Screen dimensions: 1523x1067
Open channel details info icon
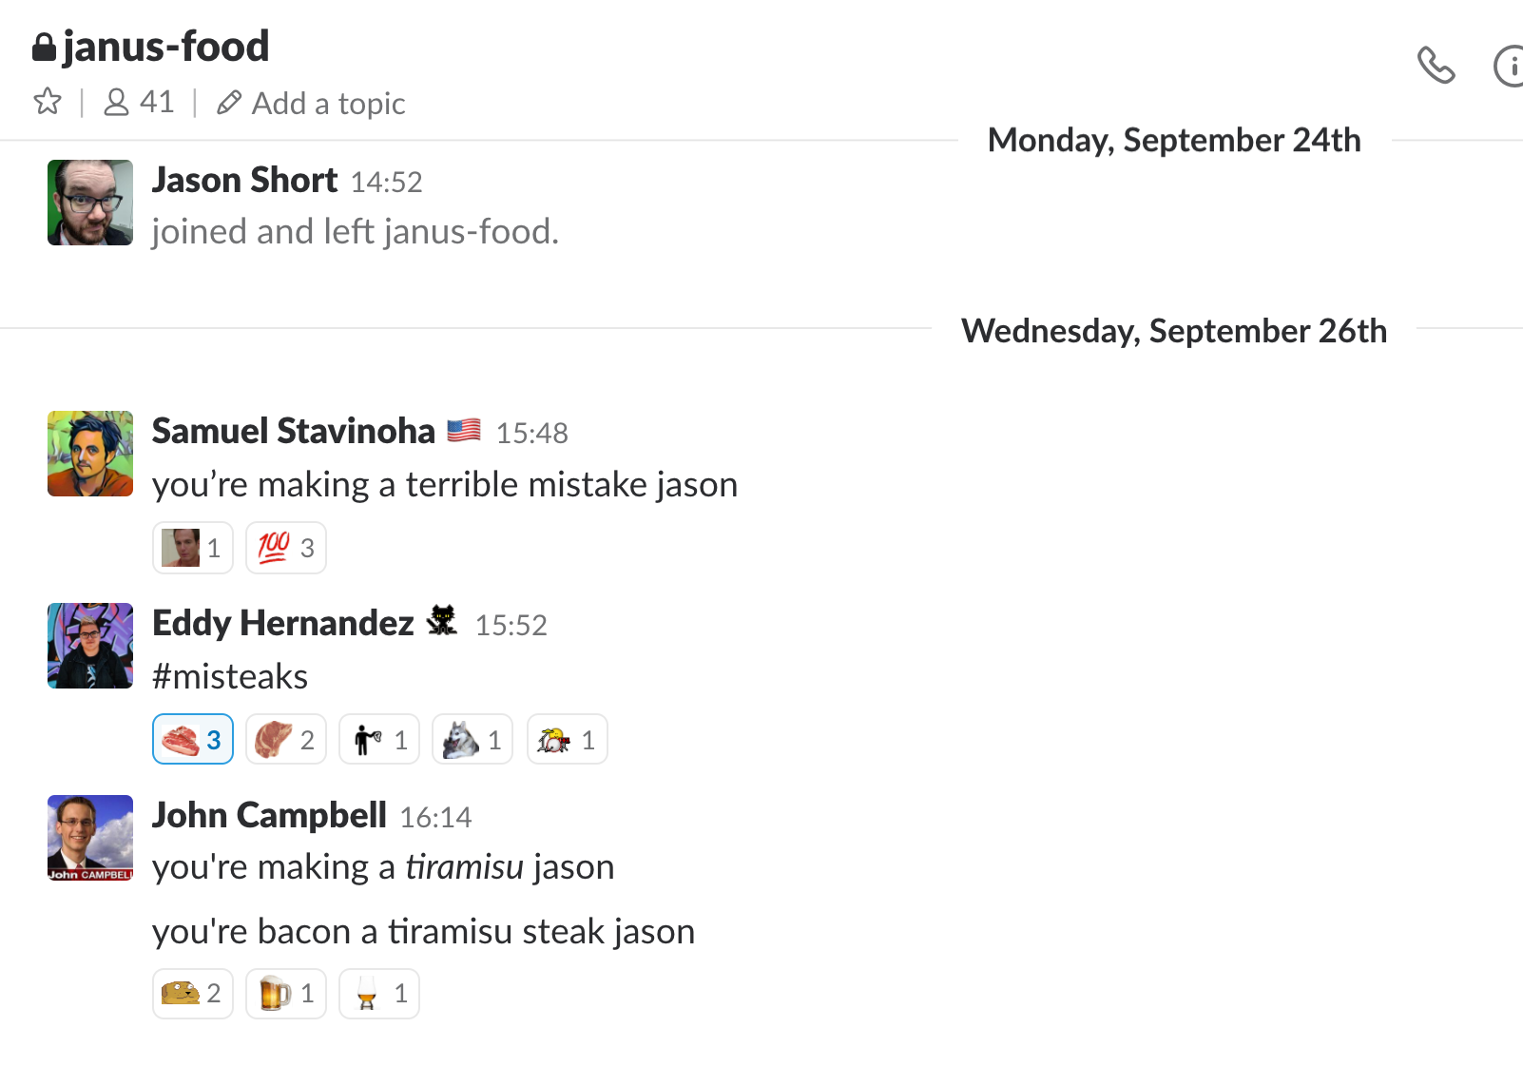tap(1509, 67)
